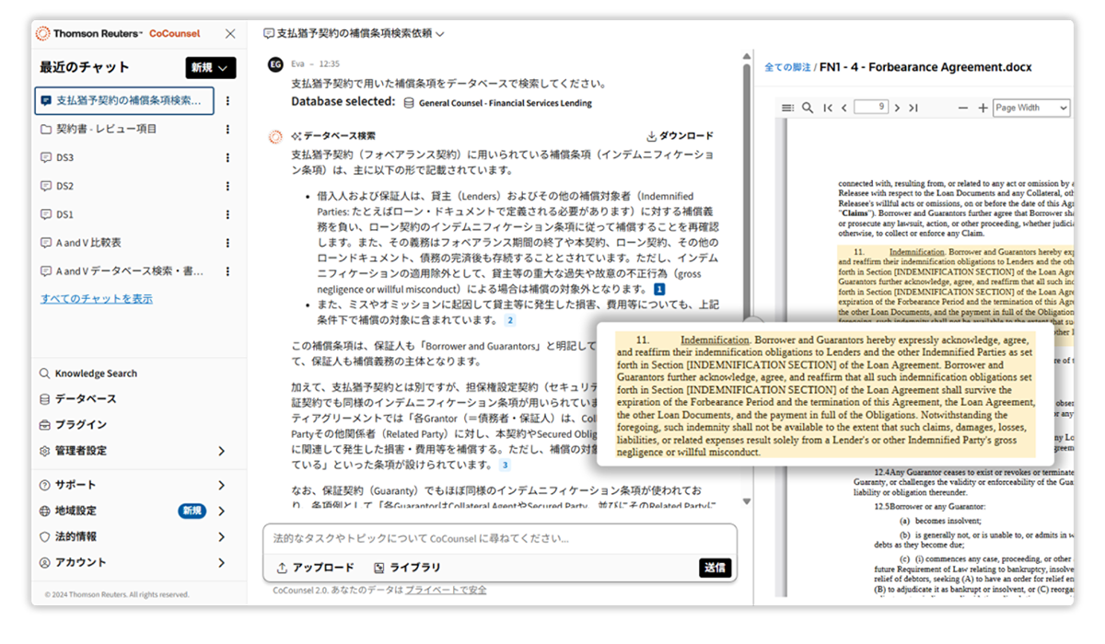Viewport: 1105px width, 644px height.
Task: Open options menu for the DS3 chat
Action: coord(226,158)
